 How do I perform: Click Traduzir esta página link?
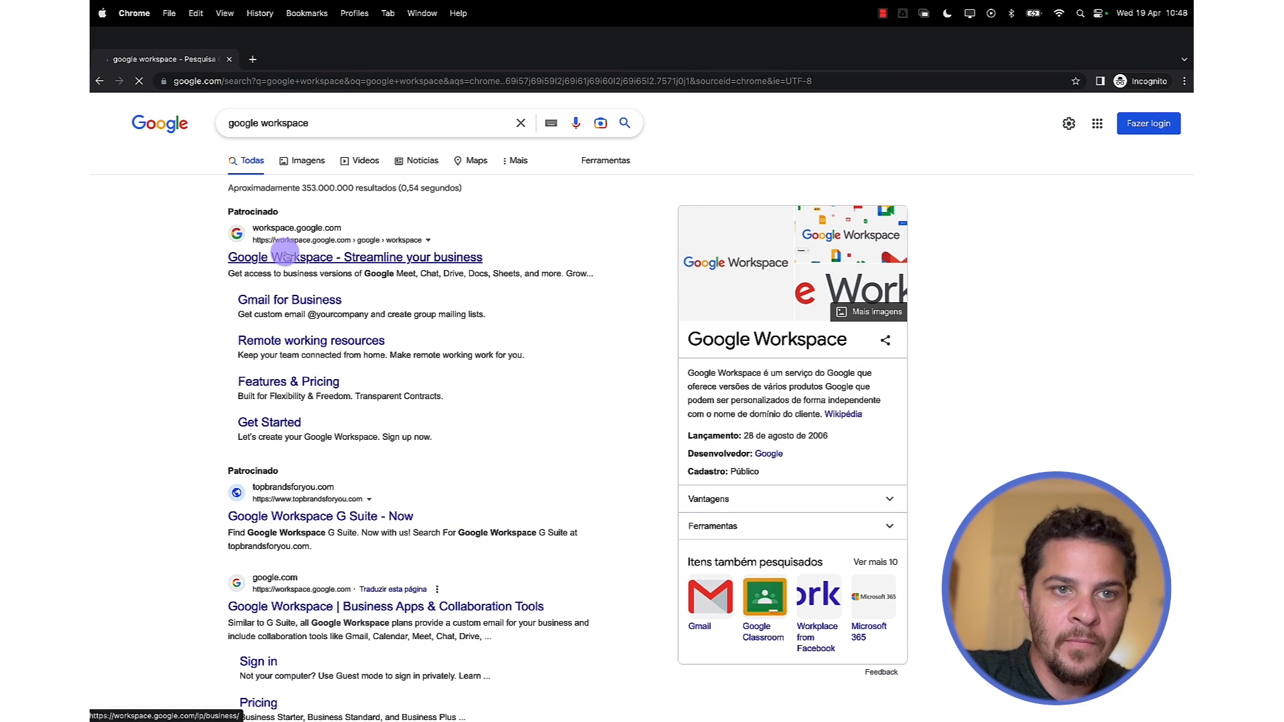coord(393,589)
